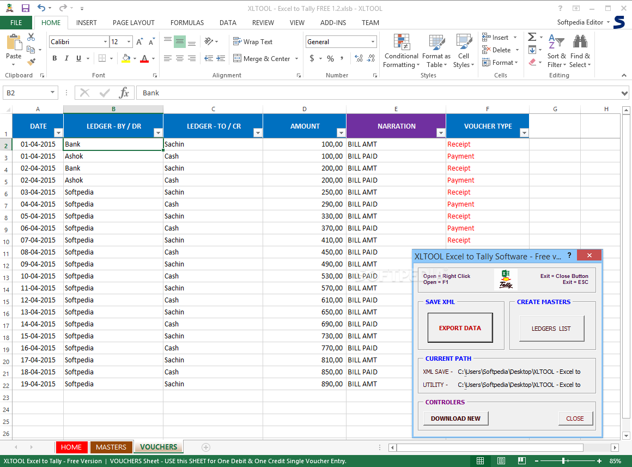This screenshot has height=467, width=632.
Task: Apply percent style format
Action: click(331, 58)
